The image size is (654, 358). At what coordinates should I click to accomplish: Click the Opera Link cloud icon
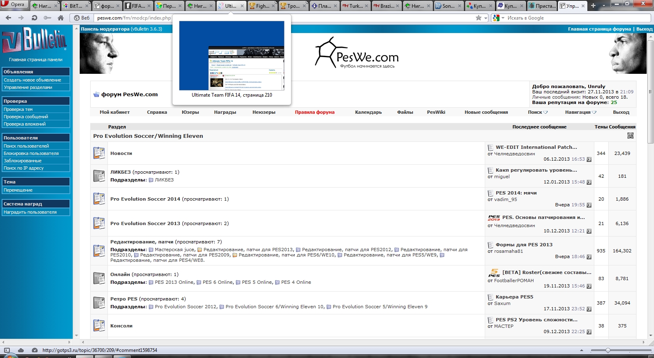[20, 350]
